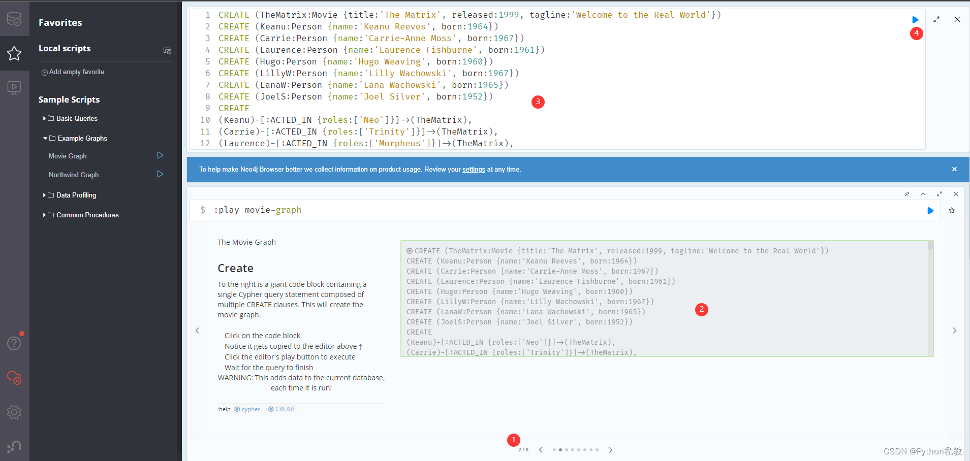
Task: Pin the :play movie-graph frame
Action: (x=907, y=194)
